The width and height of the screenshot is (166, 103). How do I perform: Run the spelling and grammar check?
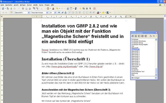[x=34, y=8]
